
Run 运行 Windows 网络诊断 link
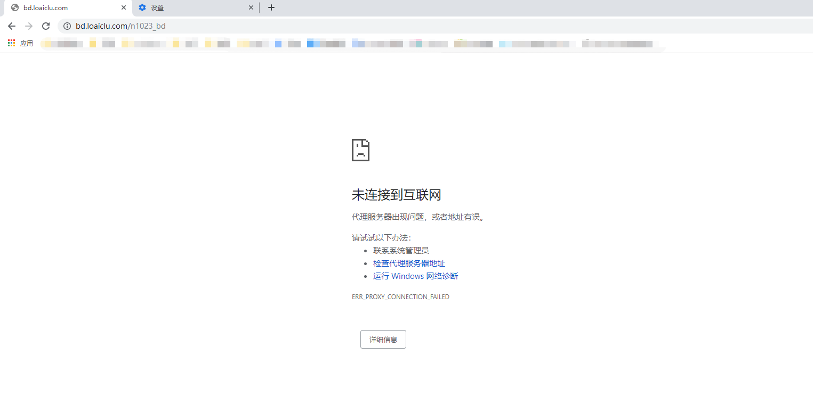[x=415, y=276]
